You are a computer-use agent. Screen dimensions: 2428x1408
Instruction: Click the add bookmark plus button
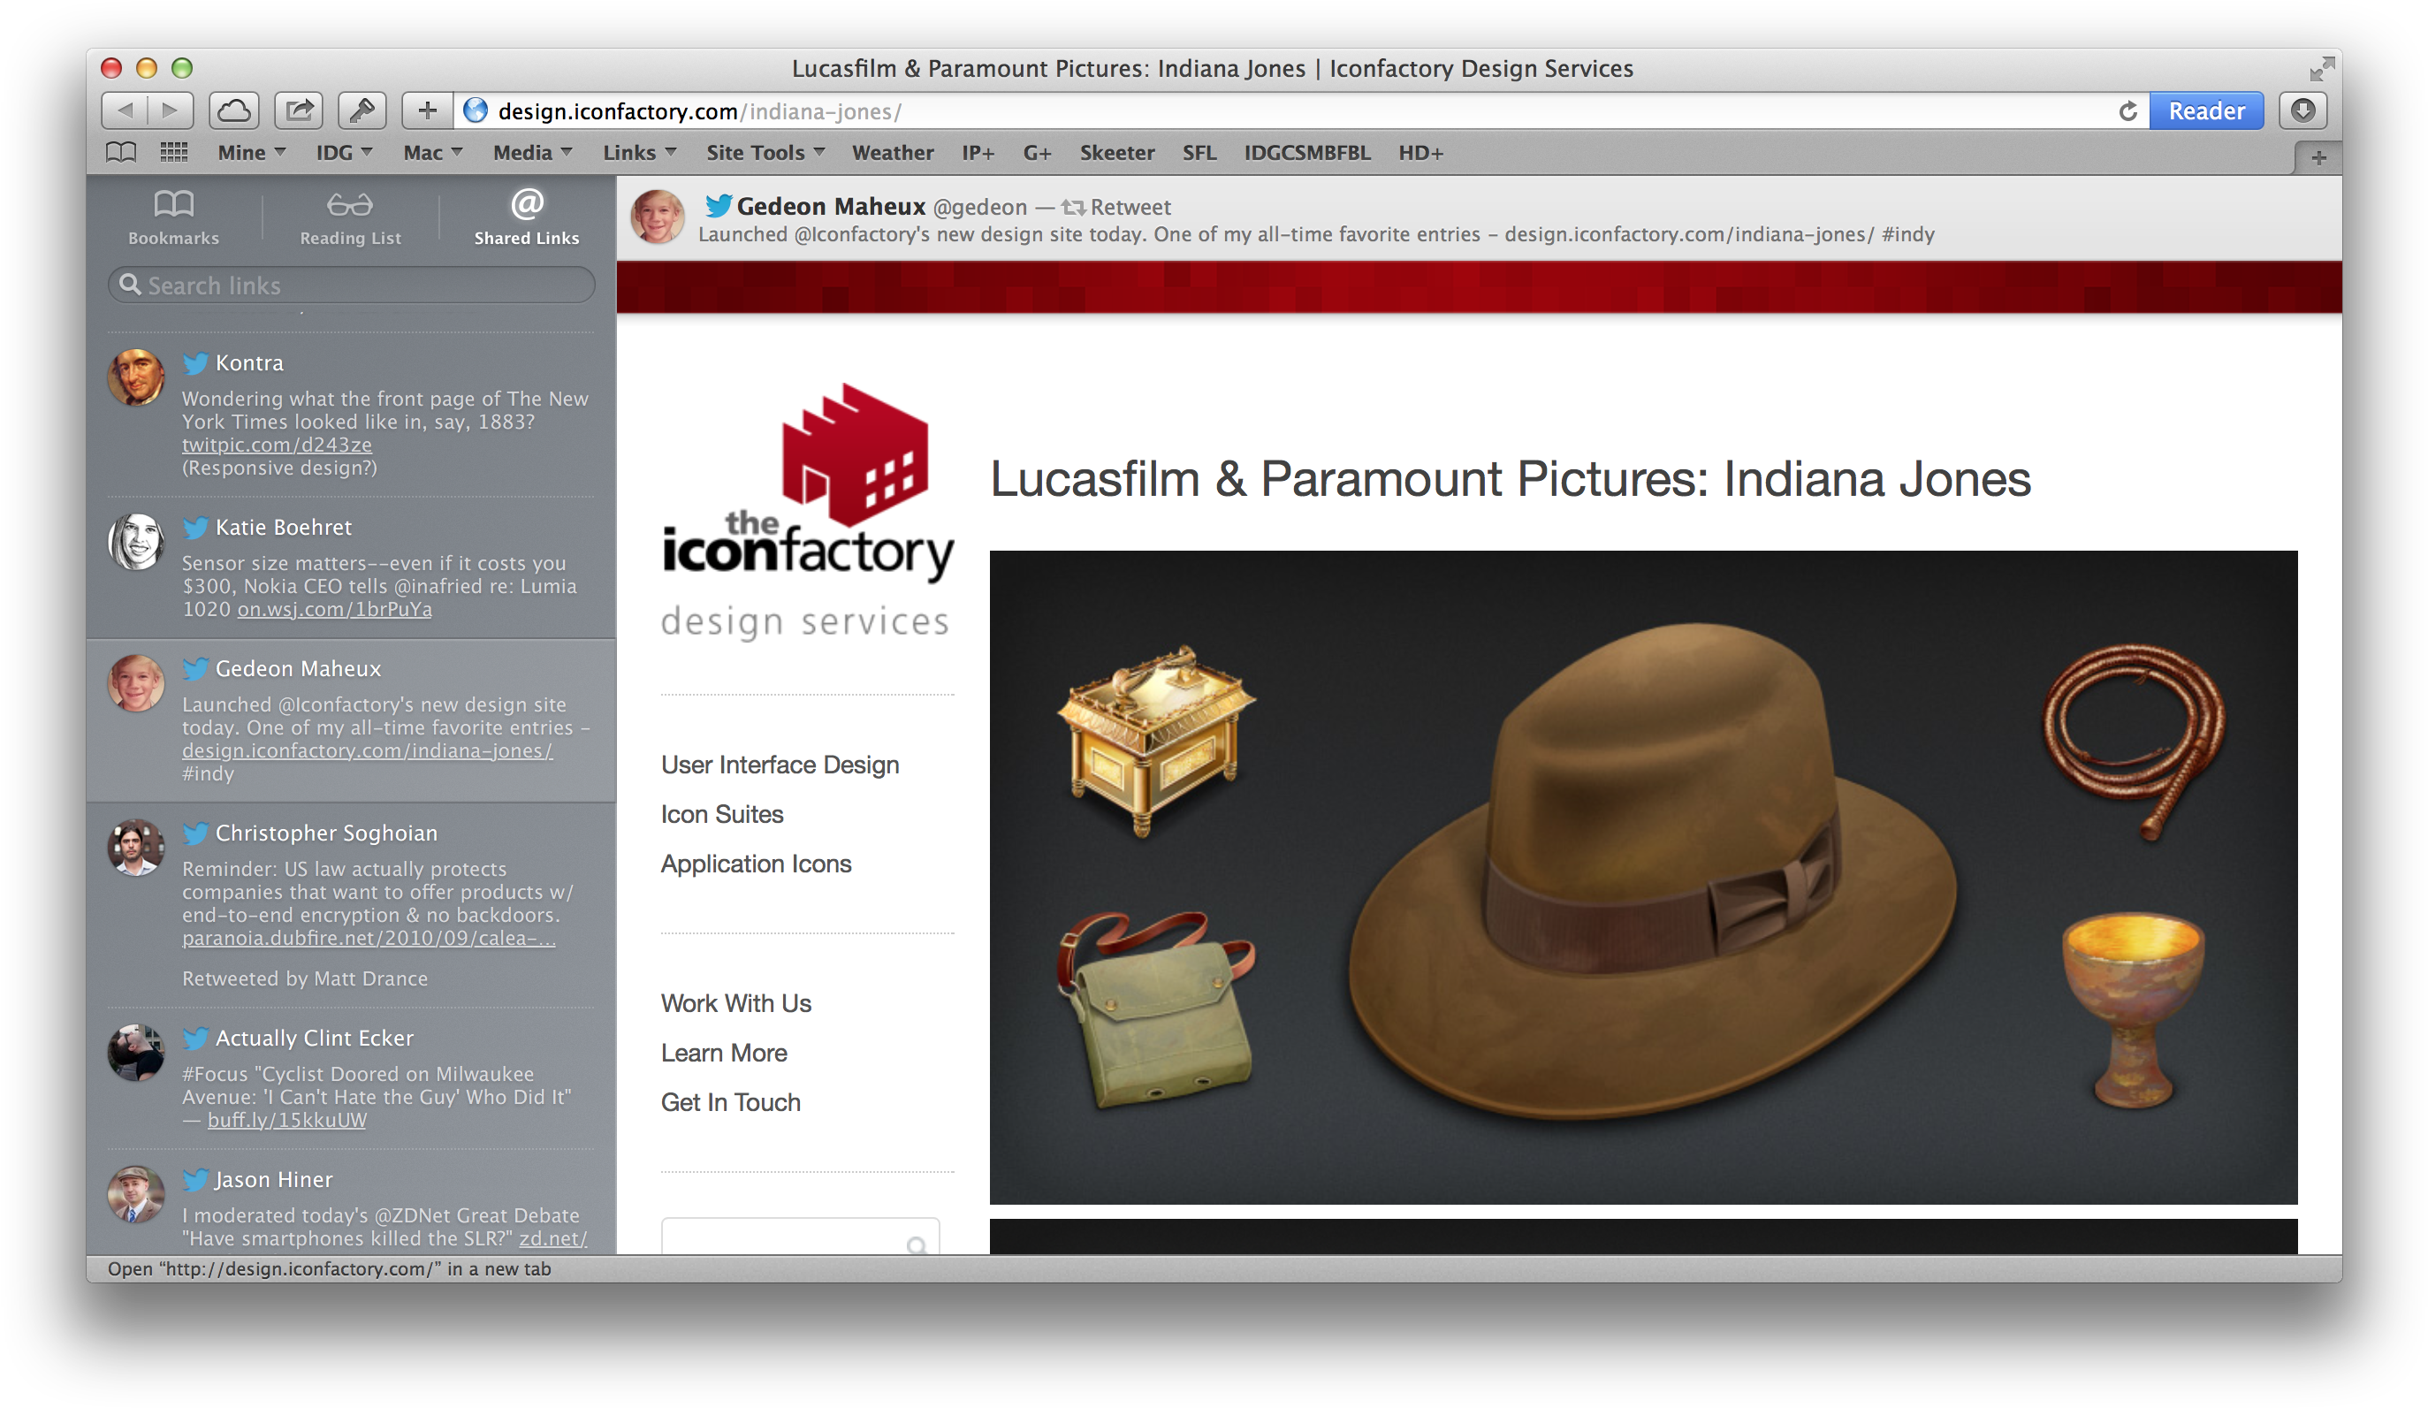coord(427,110)
